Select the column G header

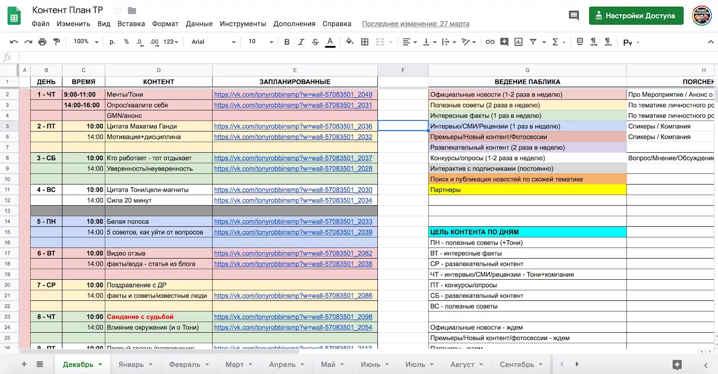click(x=527, y=70)
